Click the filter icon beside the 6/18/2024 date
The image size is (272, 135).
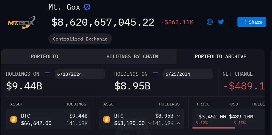click(47, 74)
